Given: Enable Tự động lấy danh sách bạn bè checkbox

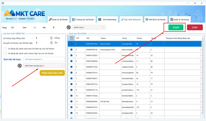Looking at the screenshot, I should (5, 49).
